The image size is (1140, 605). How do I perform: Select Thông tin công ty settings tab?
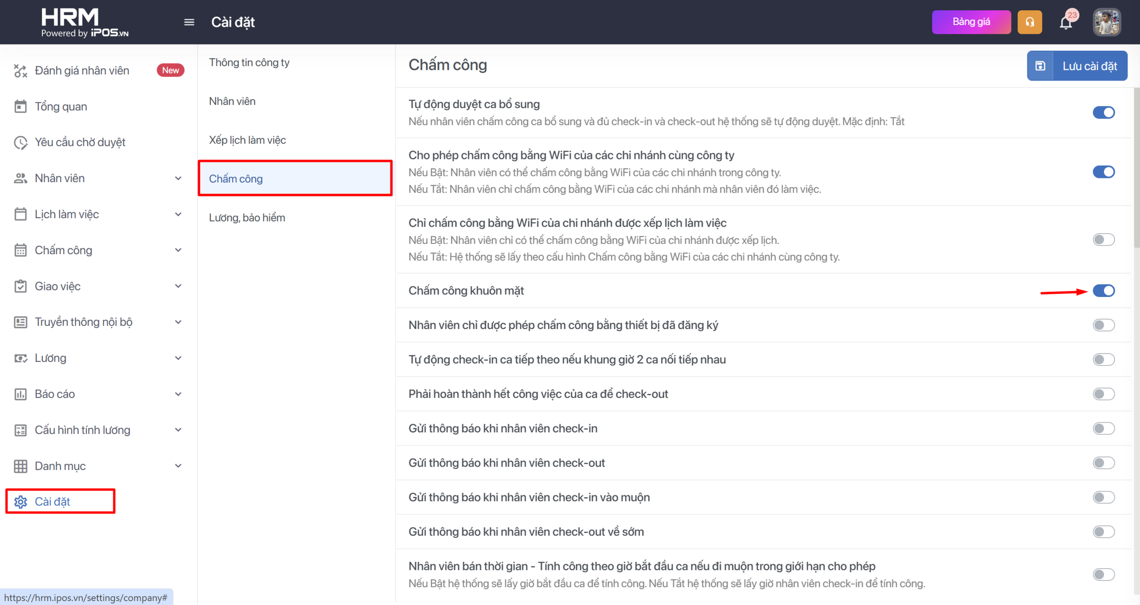[249, 63]
